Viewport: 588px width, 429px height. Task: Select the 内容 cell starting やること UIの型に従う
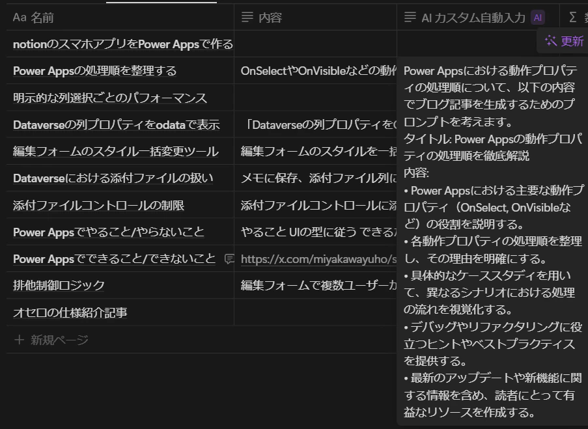[315, 232]
